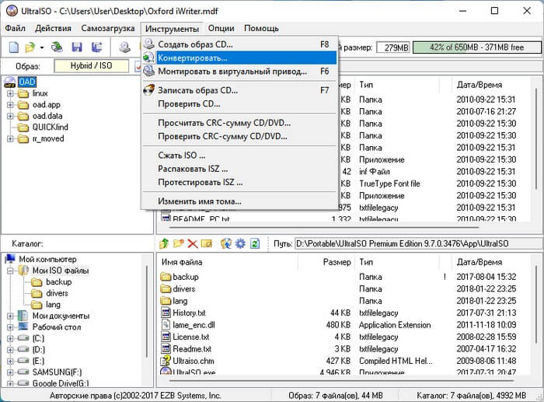Select Readme.txt in the catalog file list

[192, 348]
